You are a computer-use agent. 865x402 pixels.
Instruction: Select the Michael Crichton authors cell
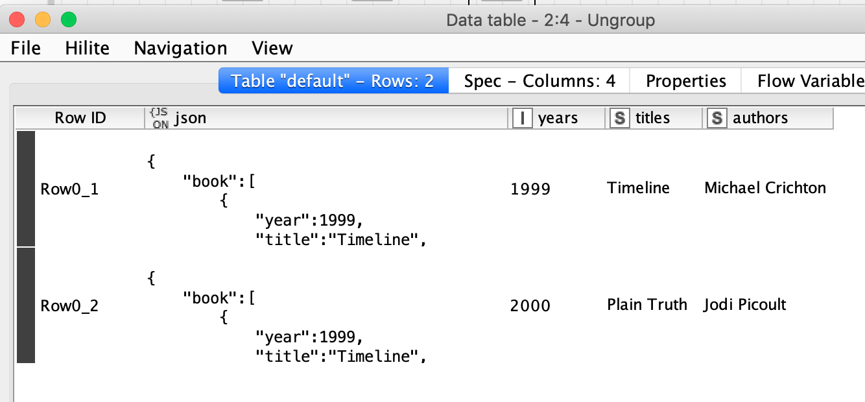point(765,189)
